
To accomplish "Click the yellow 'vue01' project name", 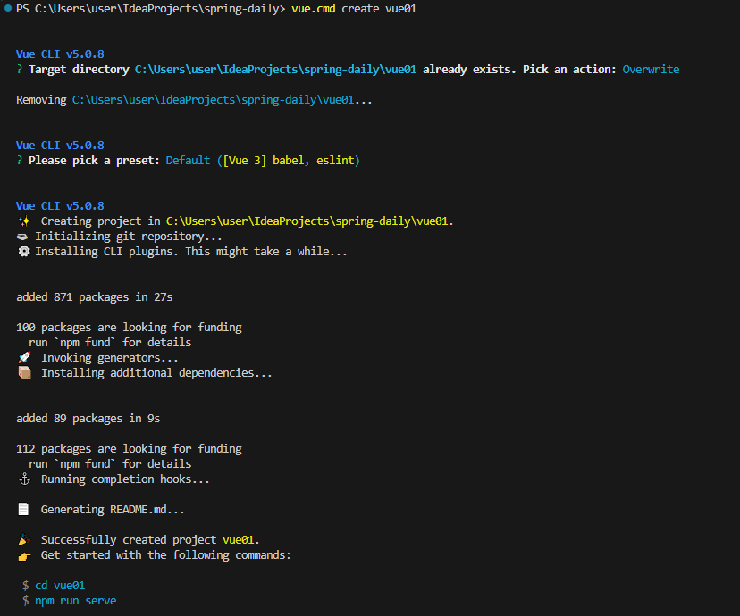I will click(x=239, y=539).
